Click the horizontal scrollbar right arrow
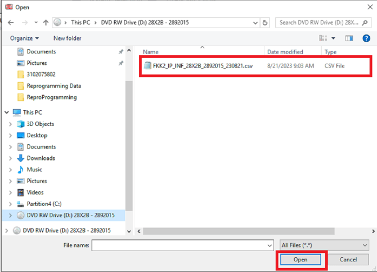Viewport: 377px width, 272px height. click(373, 231)
